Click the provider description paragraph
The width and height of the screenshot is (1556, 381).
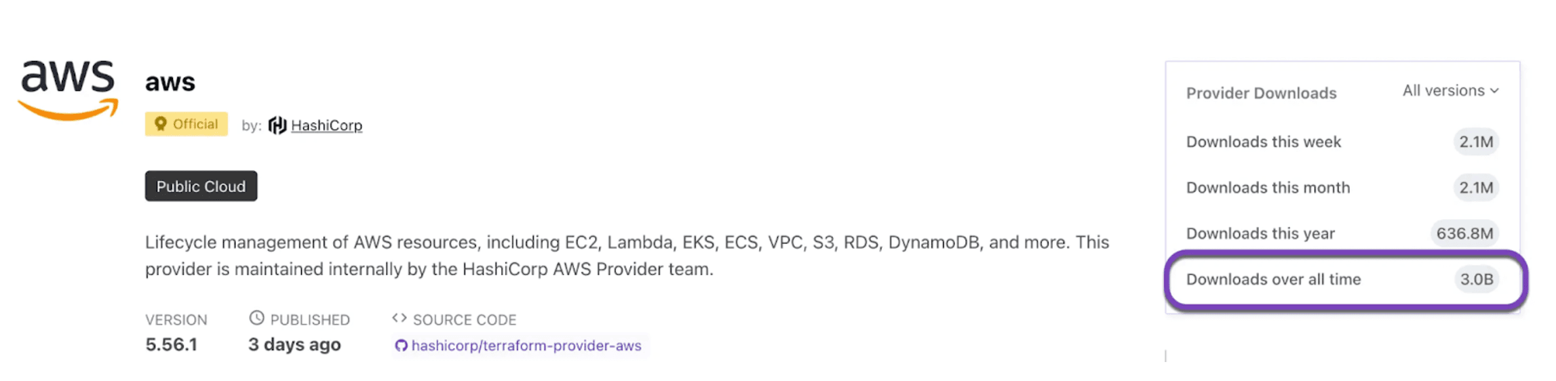coord(627,256)
